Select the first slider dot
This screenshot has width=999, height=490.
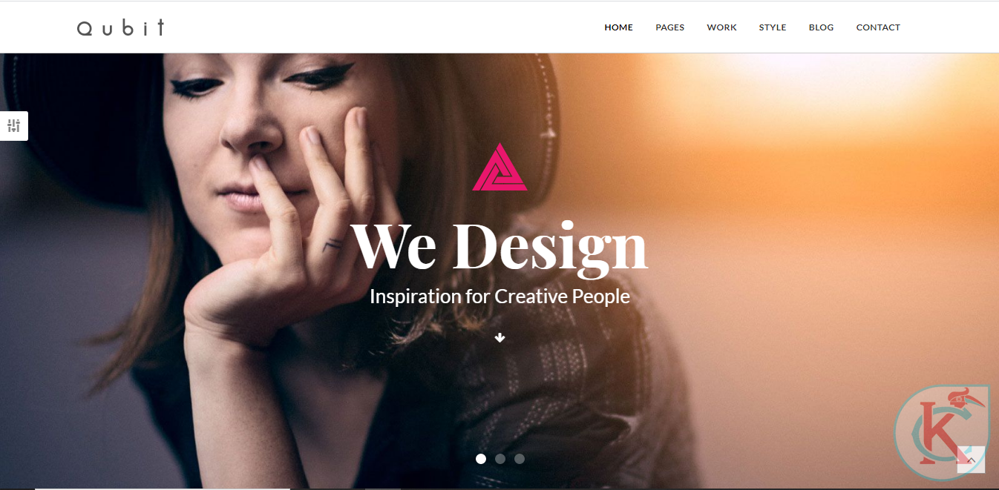[481, 459]
